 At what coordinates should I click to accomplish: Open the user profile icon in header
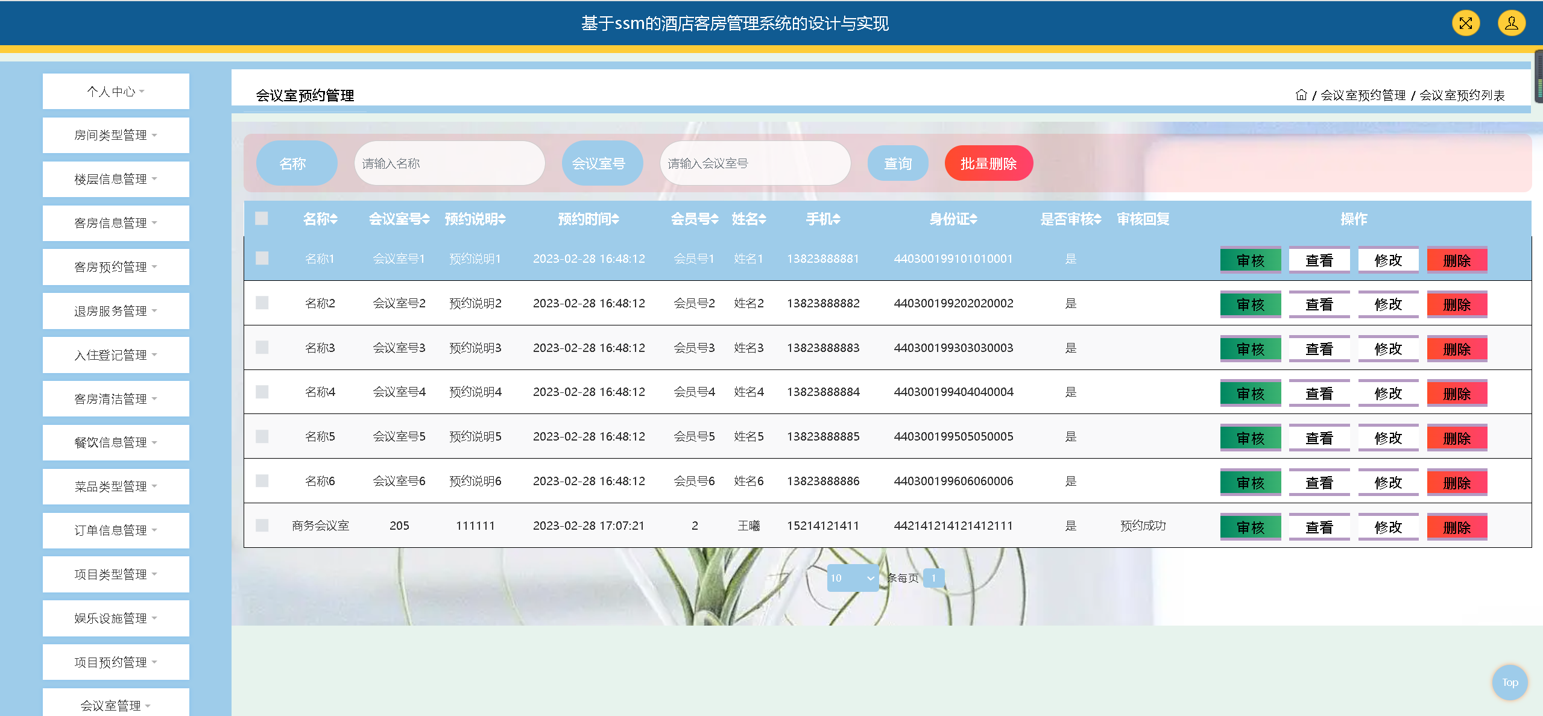click(x=1511, y=24)
